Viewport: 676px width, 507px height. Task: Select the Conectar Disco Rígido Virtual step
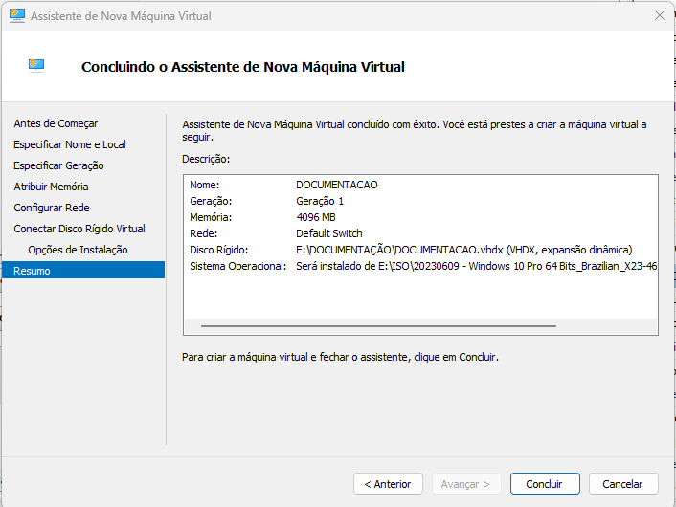79,229
